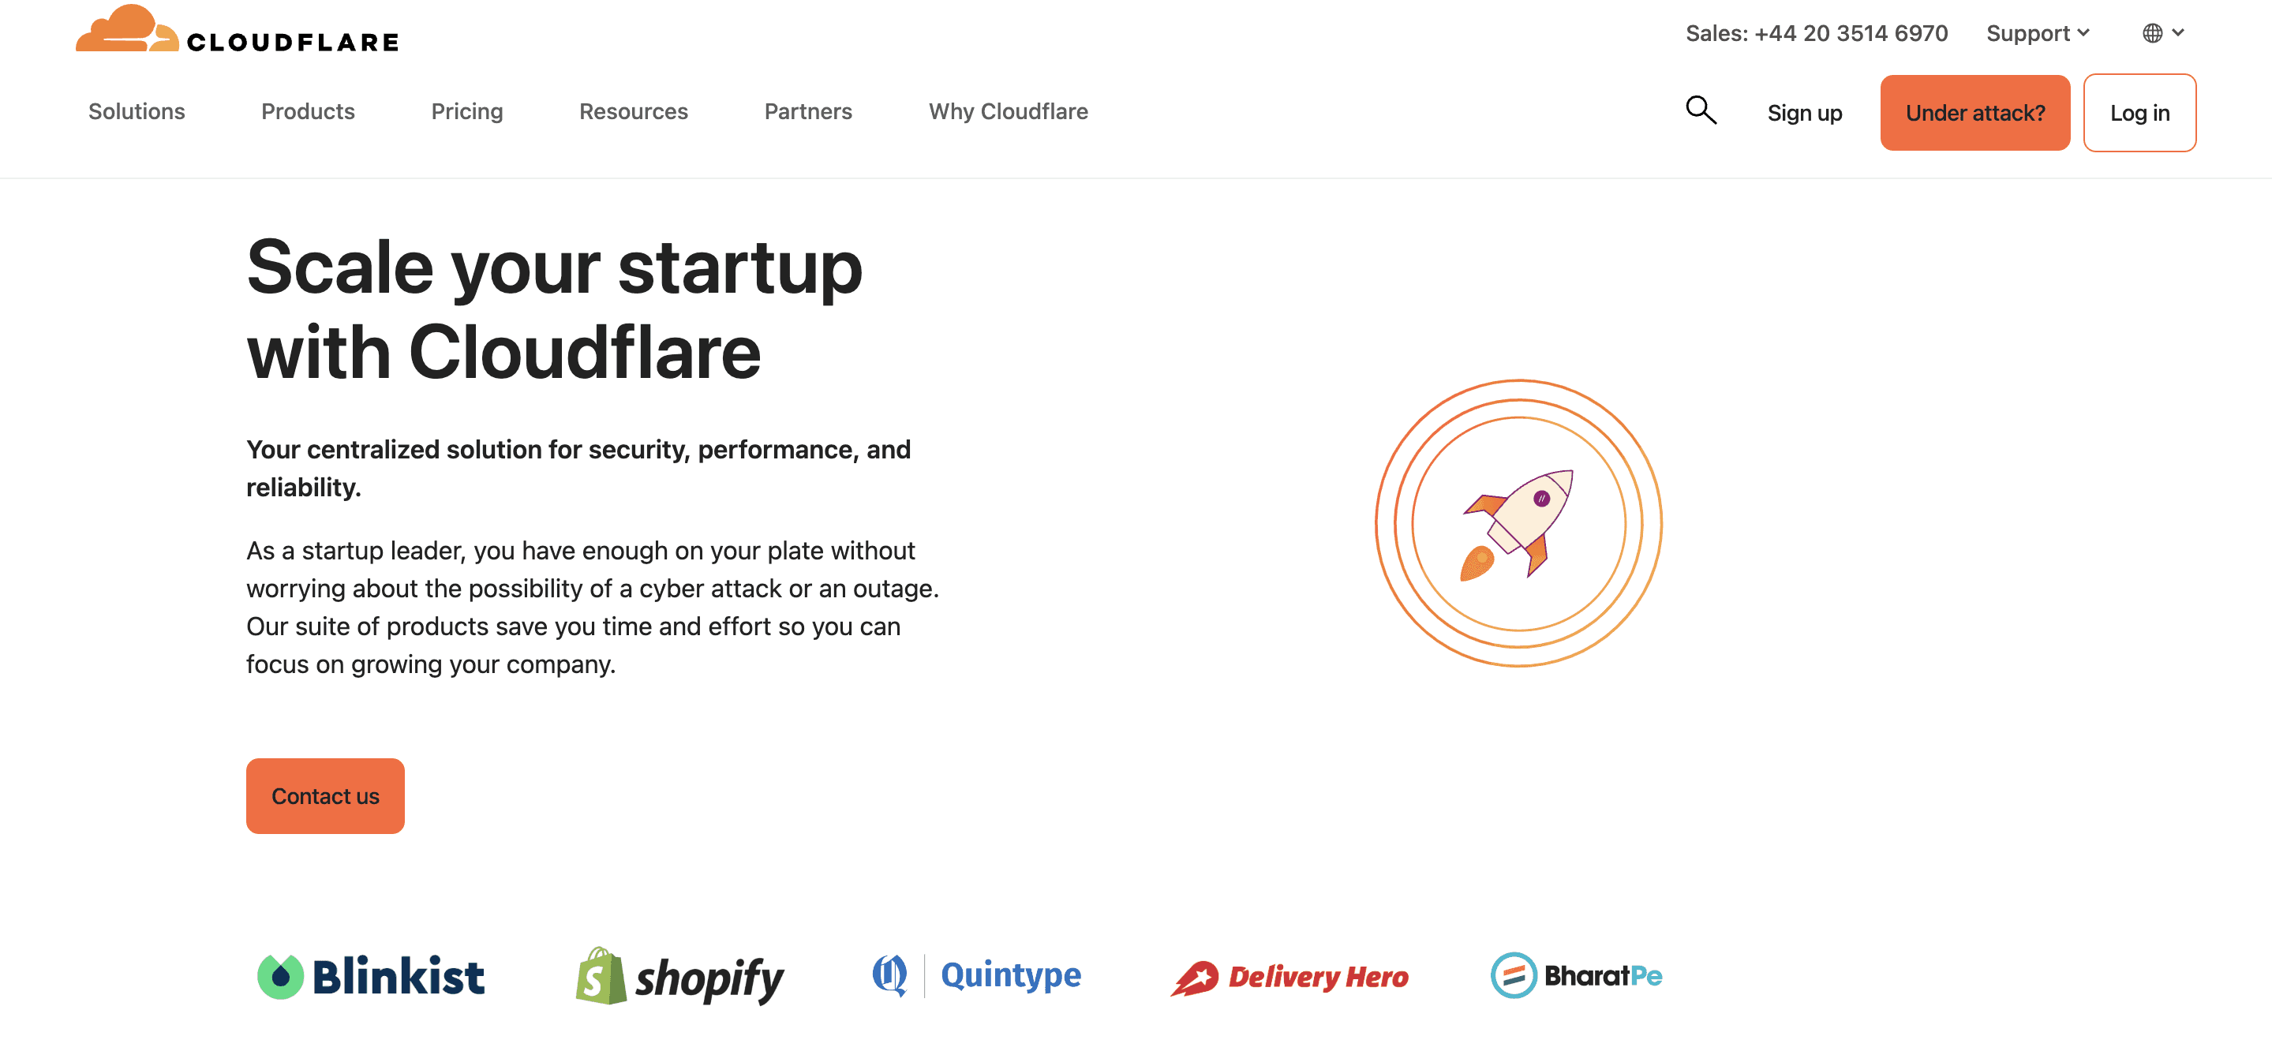Open the Partners menu
Viewport: 2272px width, 1051px height.
pyautogui.click(x=808, y=111)
